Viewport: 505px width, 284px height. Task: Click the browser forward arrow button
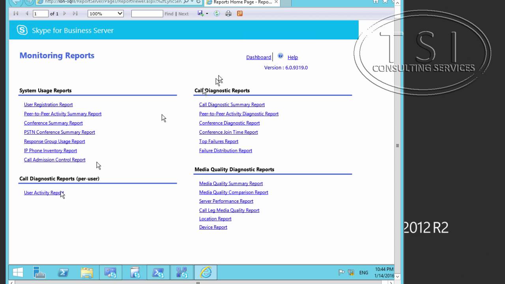tap(29, 2)
